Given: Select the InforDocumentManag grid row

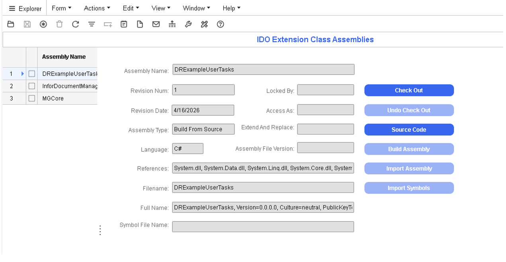Looking at the screenshot, I should tap(50, 86).
